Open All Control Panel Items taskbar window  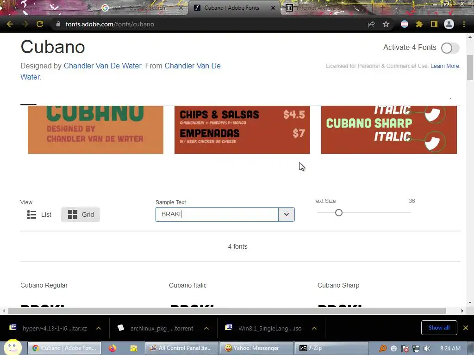181,348
